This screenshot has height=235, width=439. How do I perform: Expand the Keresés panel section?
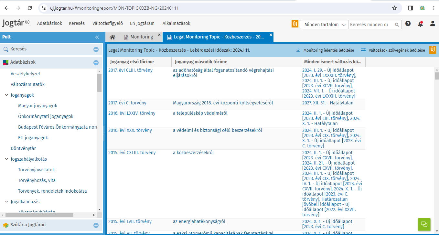pos(96,49)
